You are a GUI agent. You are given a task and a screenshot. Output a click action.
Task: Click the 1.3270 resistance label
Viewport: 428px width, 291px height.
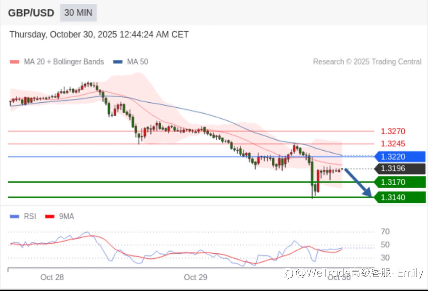coord(393,131)
